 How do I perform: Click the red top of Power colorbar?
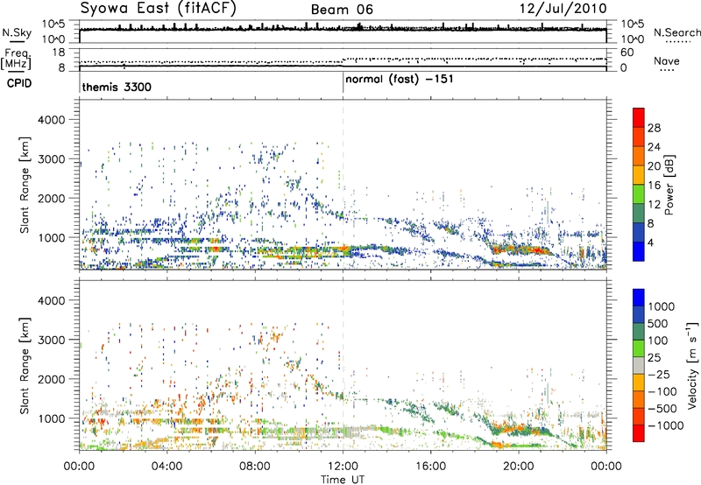click(639, 117)
